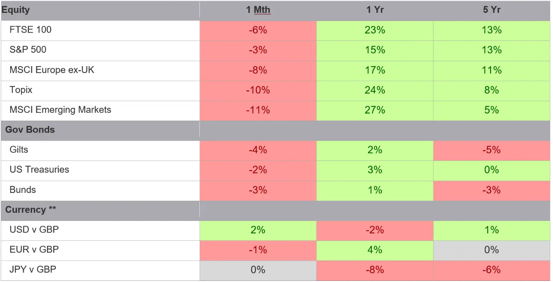This screenshot has width=553, height=282.
Task: Click the Topix 1 Mth cell showing -10%
Action: click(x=258, y=90)
